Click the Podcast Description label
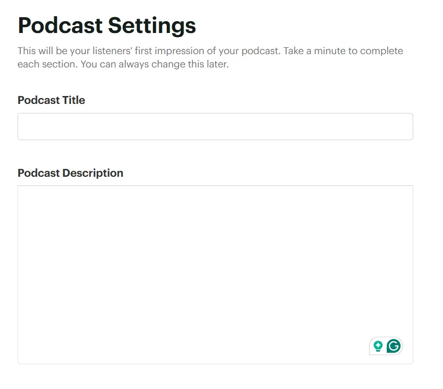Viewport: 443px width, 389px height. (70, 173)
